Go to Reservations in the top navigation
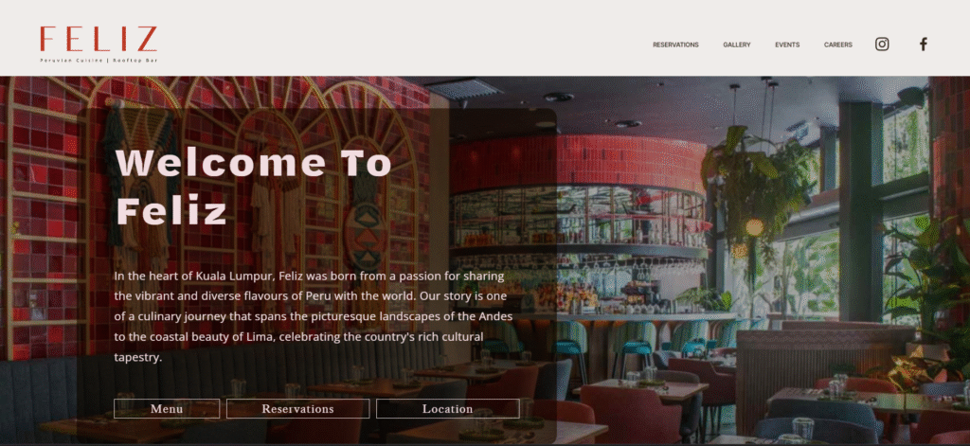Image resolution: width=970 pixels, height=446 pixels. 675,45
